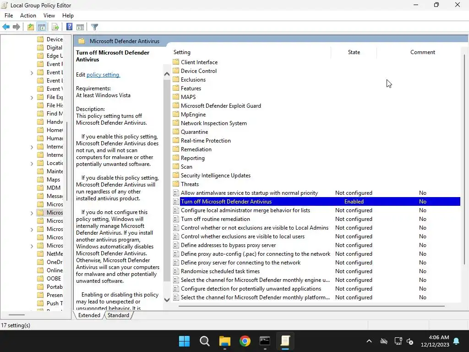
Task: Open Google Chrome from the taskbar
Action: point(245,341)
